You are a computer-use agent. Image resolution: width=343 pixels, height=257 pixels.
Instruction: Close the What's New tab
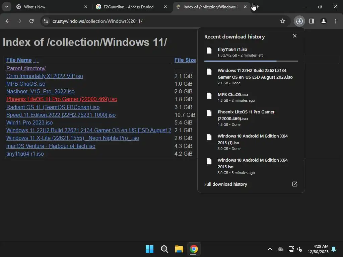tap(86, 7)
